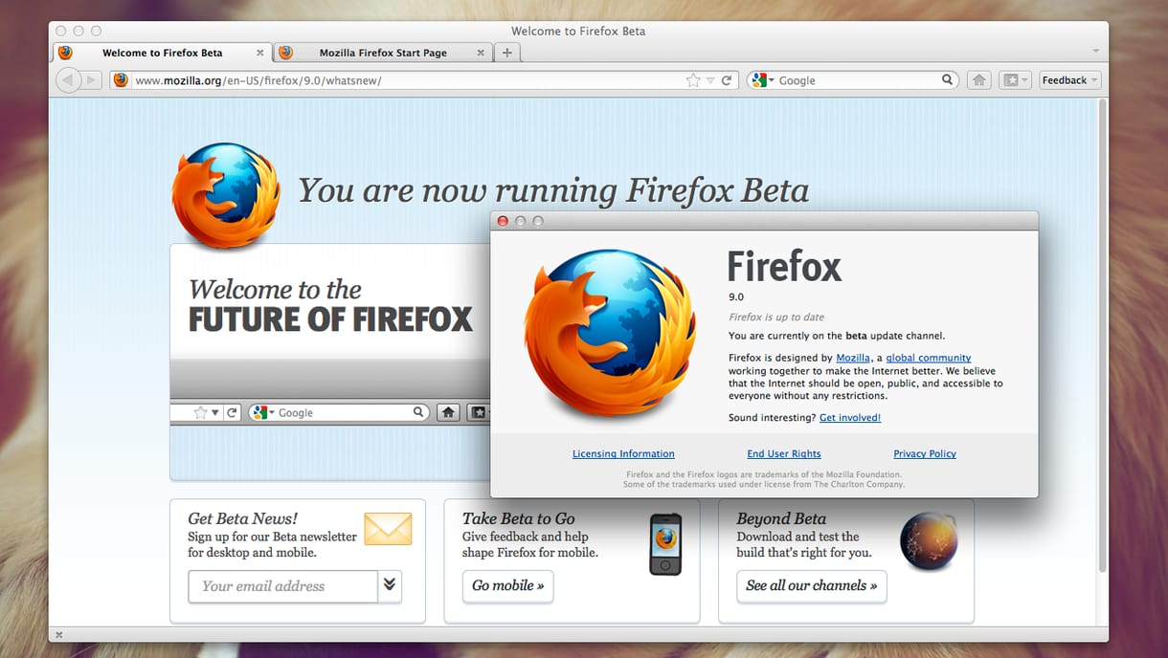1168x658 pixels.
Task: Click the browser back arrow button
Action: click(68, 80)
